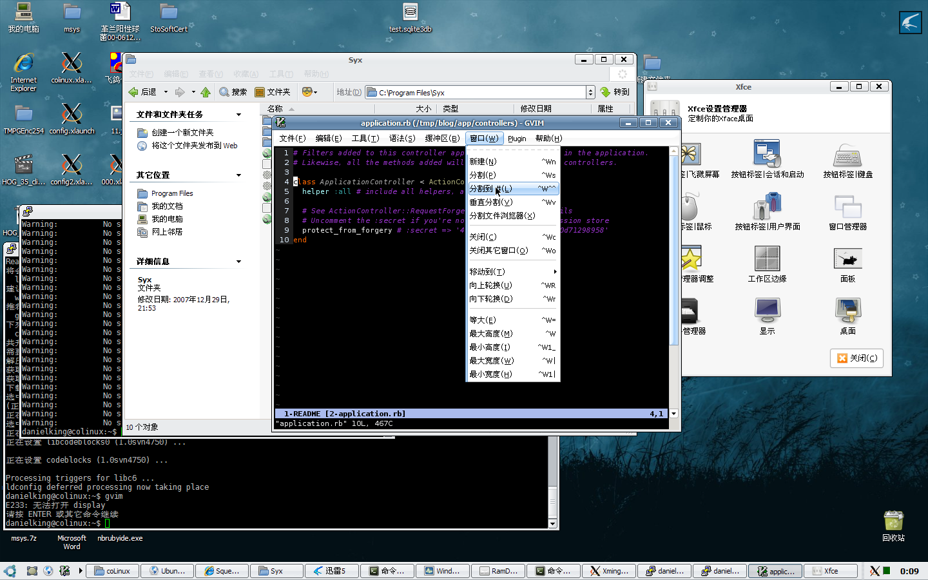Open user interface settings icon in Xfce
This screenshot has height=580, width=928.
[767, 207]
